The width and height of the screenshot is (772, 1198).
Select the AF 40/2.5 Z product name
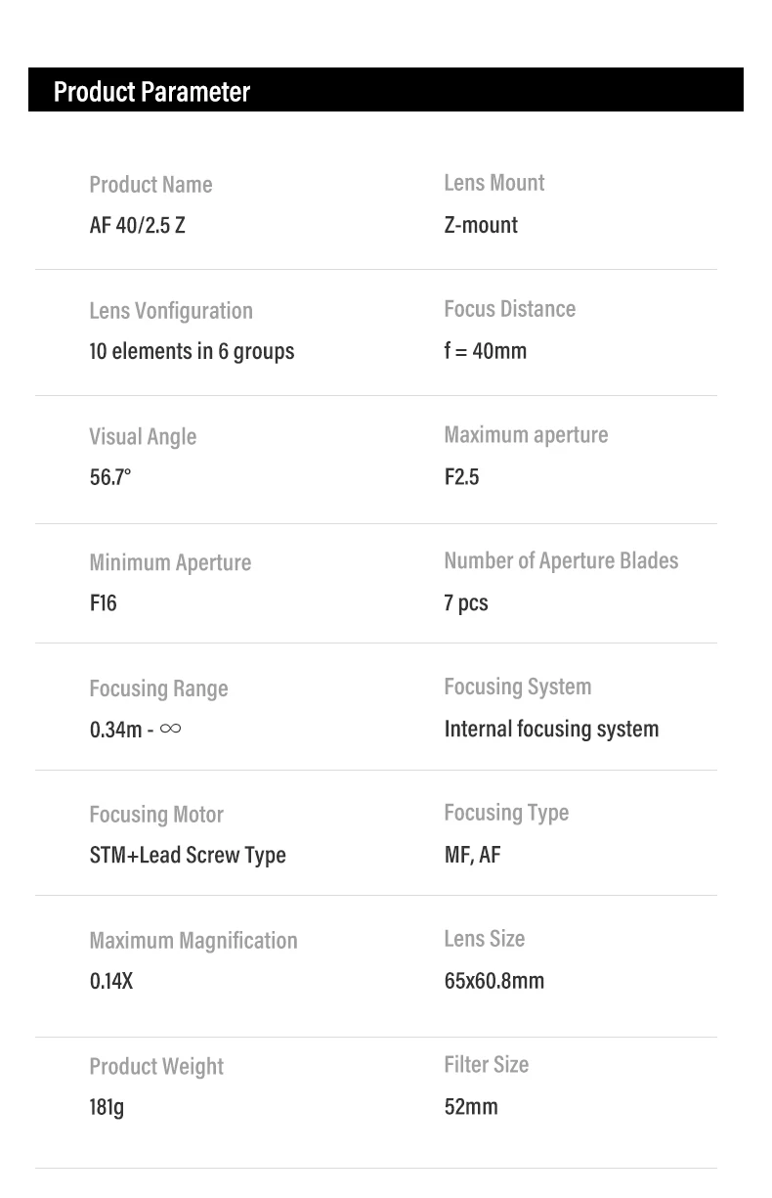click(137, 225)
